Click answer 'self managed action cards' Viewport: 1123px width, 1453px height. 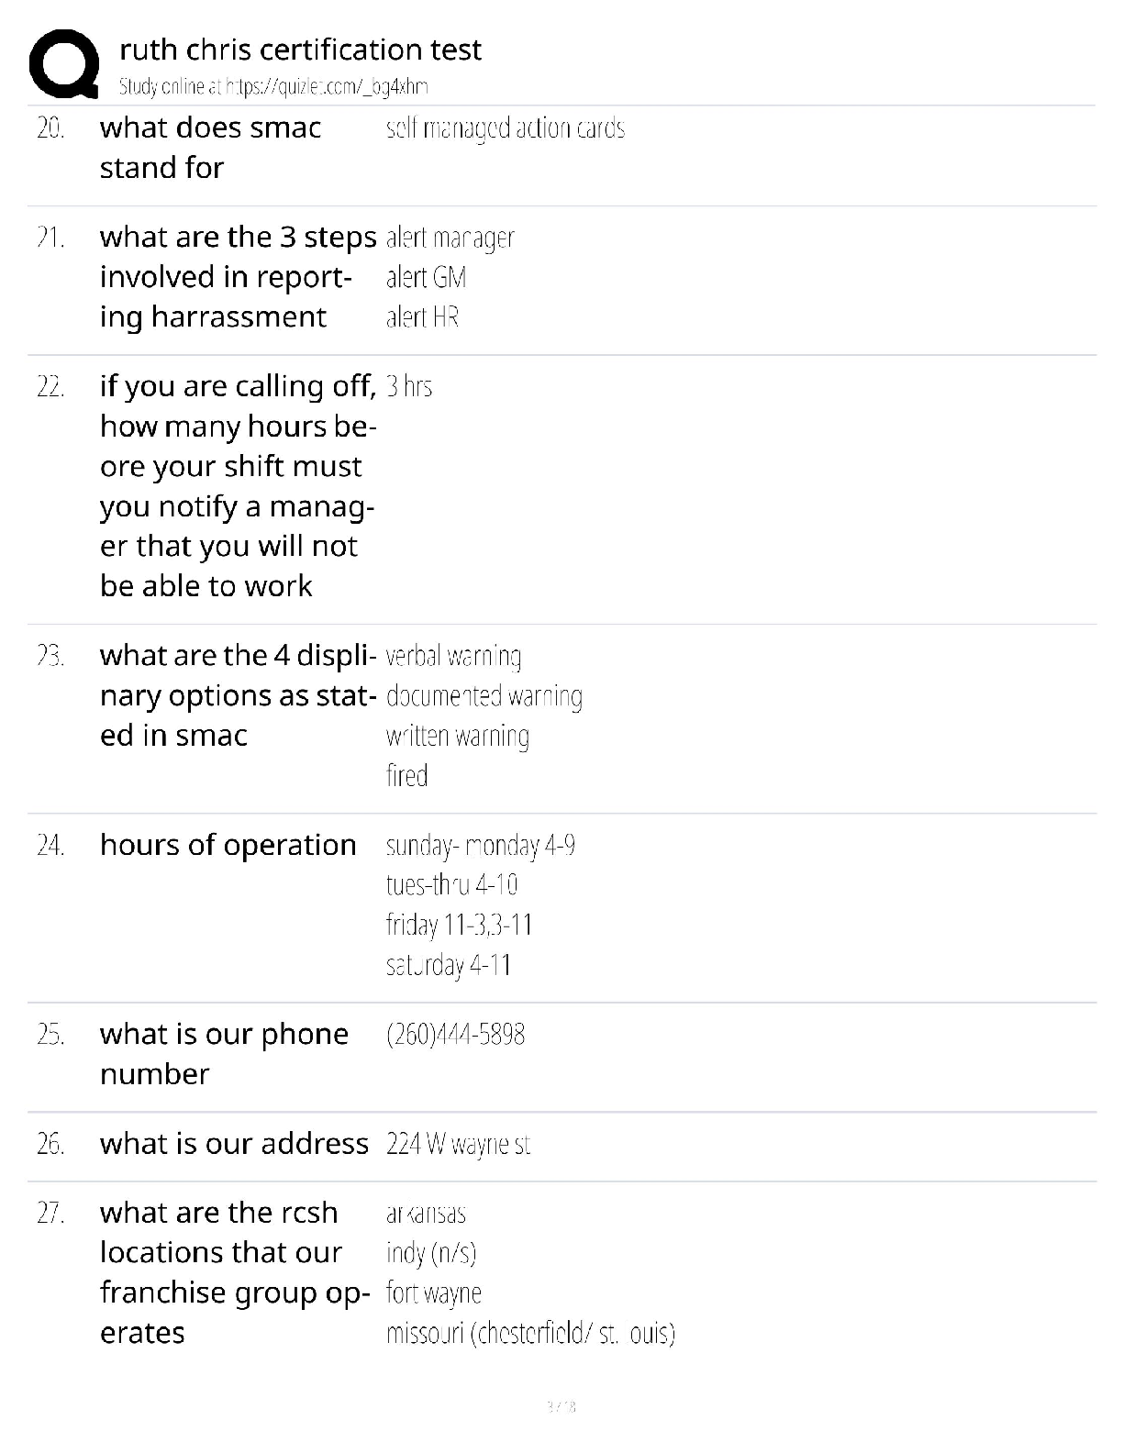click(506, 128)
